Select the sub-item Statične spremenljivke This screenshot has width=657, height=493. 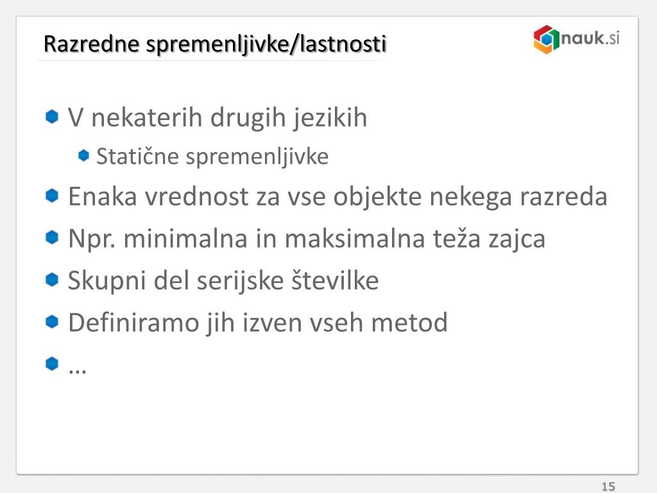[x=212, y=157]
